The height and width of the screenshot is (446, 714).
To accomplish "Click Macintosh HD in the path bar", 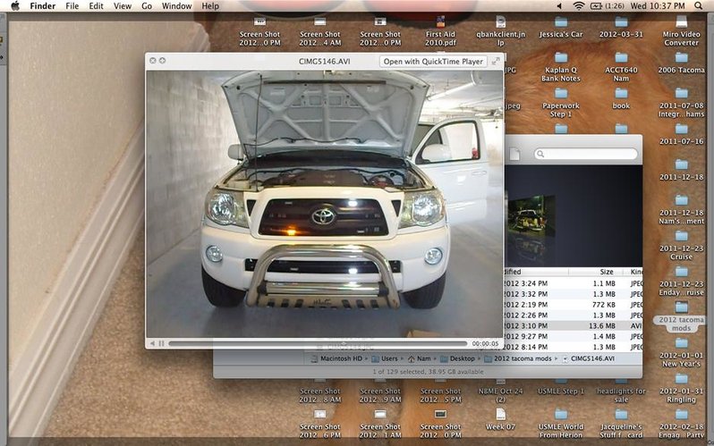I will pos(337,358).
